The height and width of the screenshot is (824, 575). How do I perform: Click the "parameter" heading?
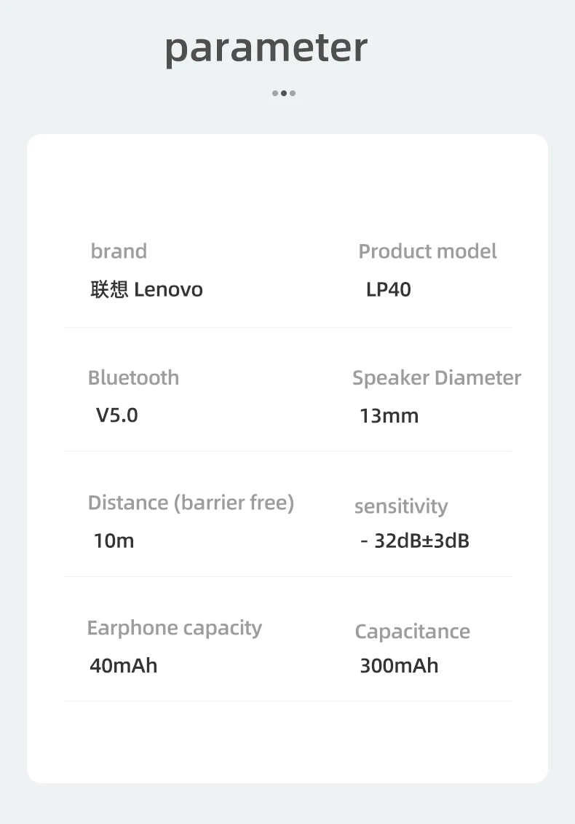[x=266, y=48]
